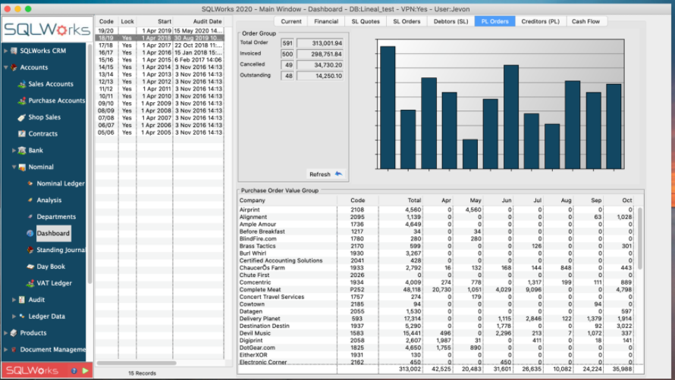The image size is (675, 380).
Task: Sort by the Company column header
Action: pyautogui.click(x=287, y=201)
